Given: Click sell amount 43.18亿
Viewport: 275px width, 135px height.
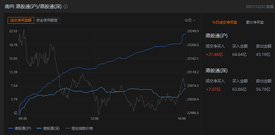Looking at the screenshot, I should 263,54.
